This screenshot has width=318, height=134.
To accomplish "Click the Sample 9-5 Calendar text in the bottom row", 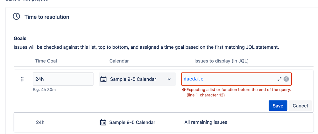I will 132,123.
